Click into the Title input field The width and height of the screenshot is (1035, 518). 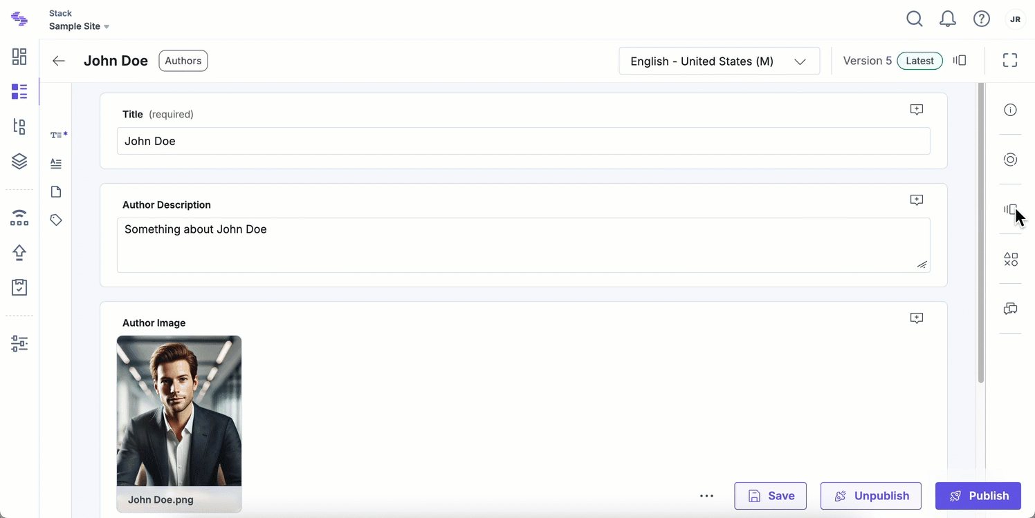[524, 141]
